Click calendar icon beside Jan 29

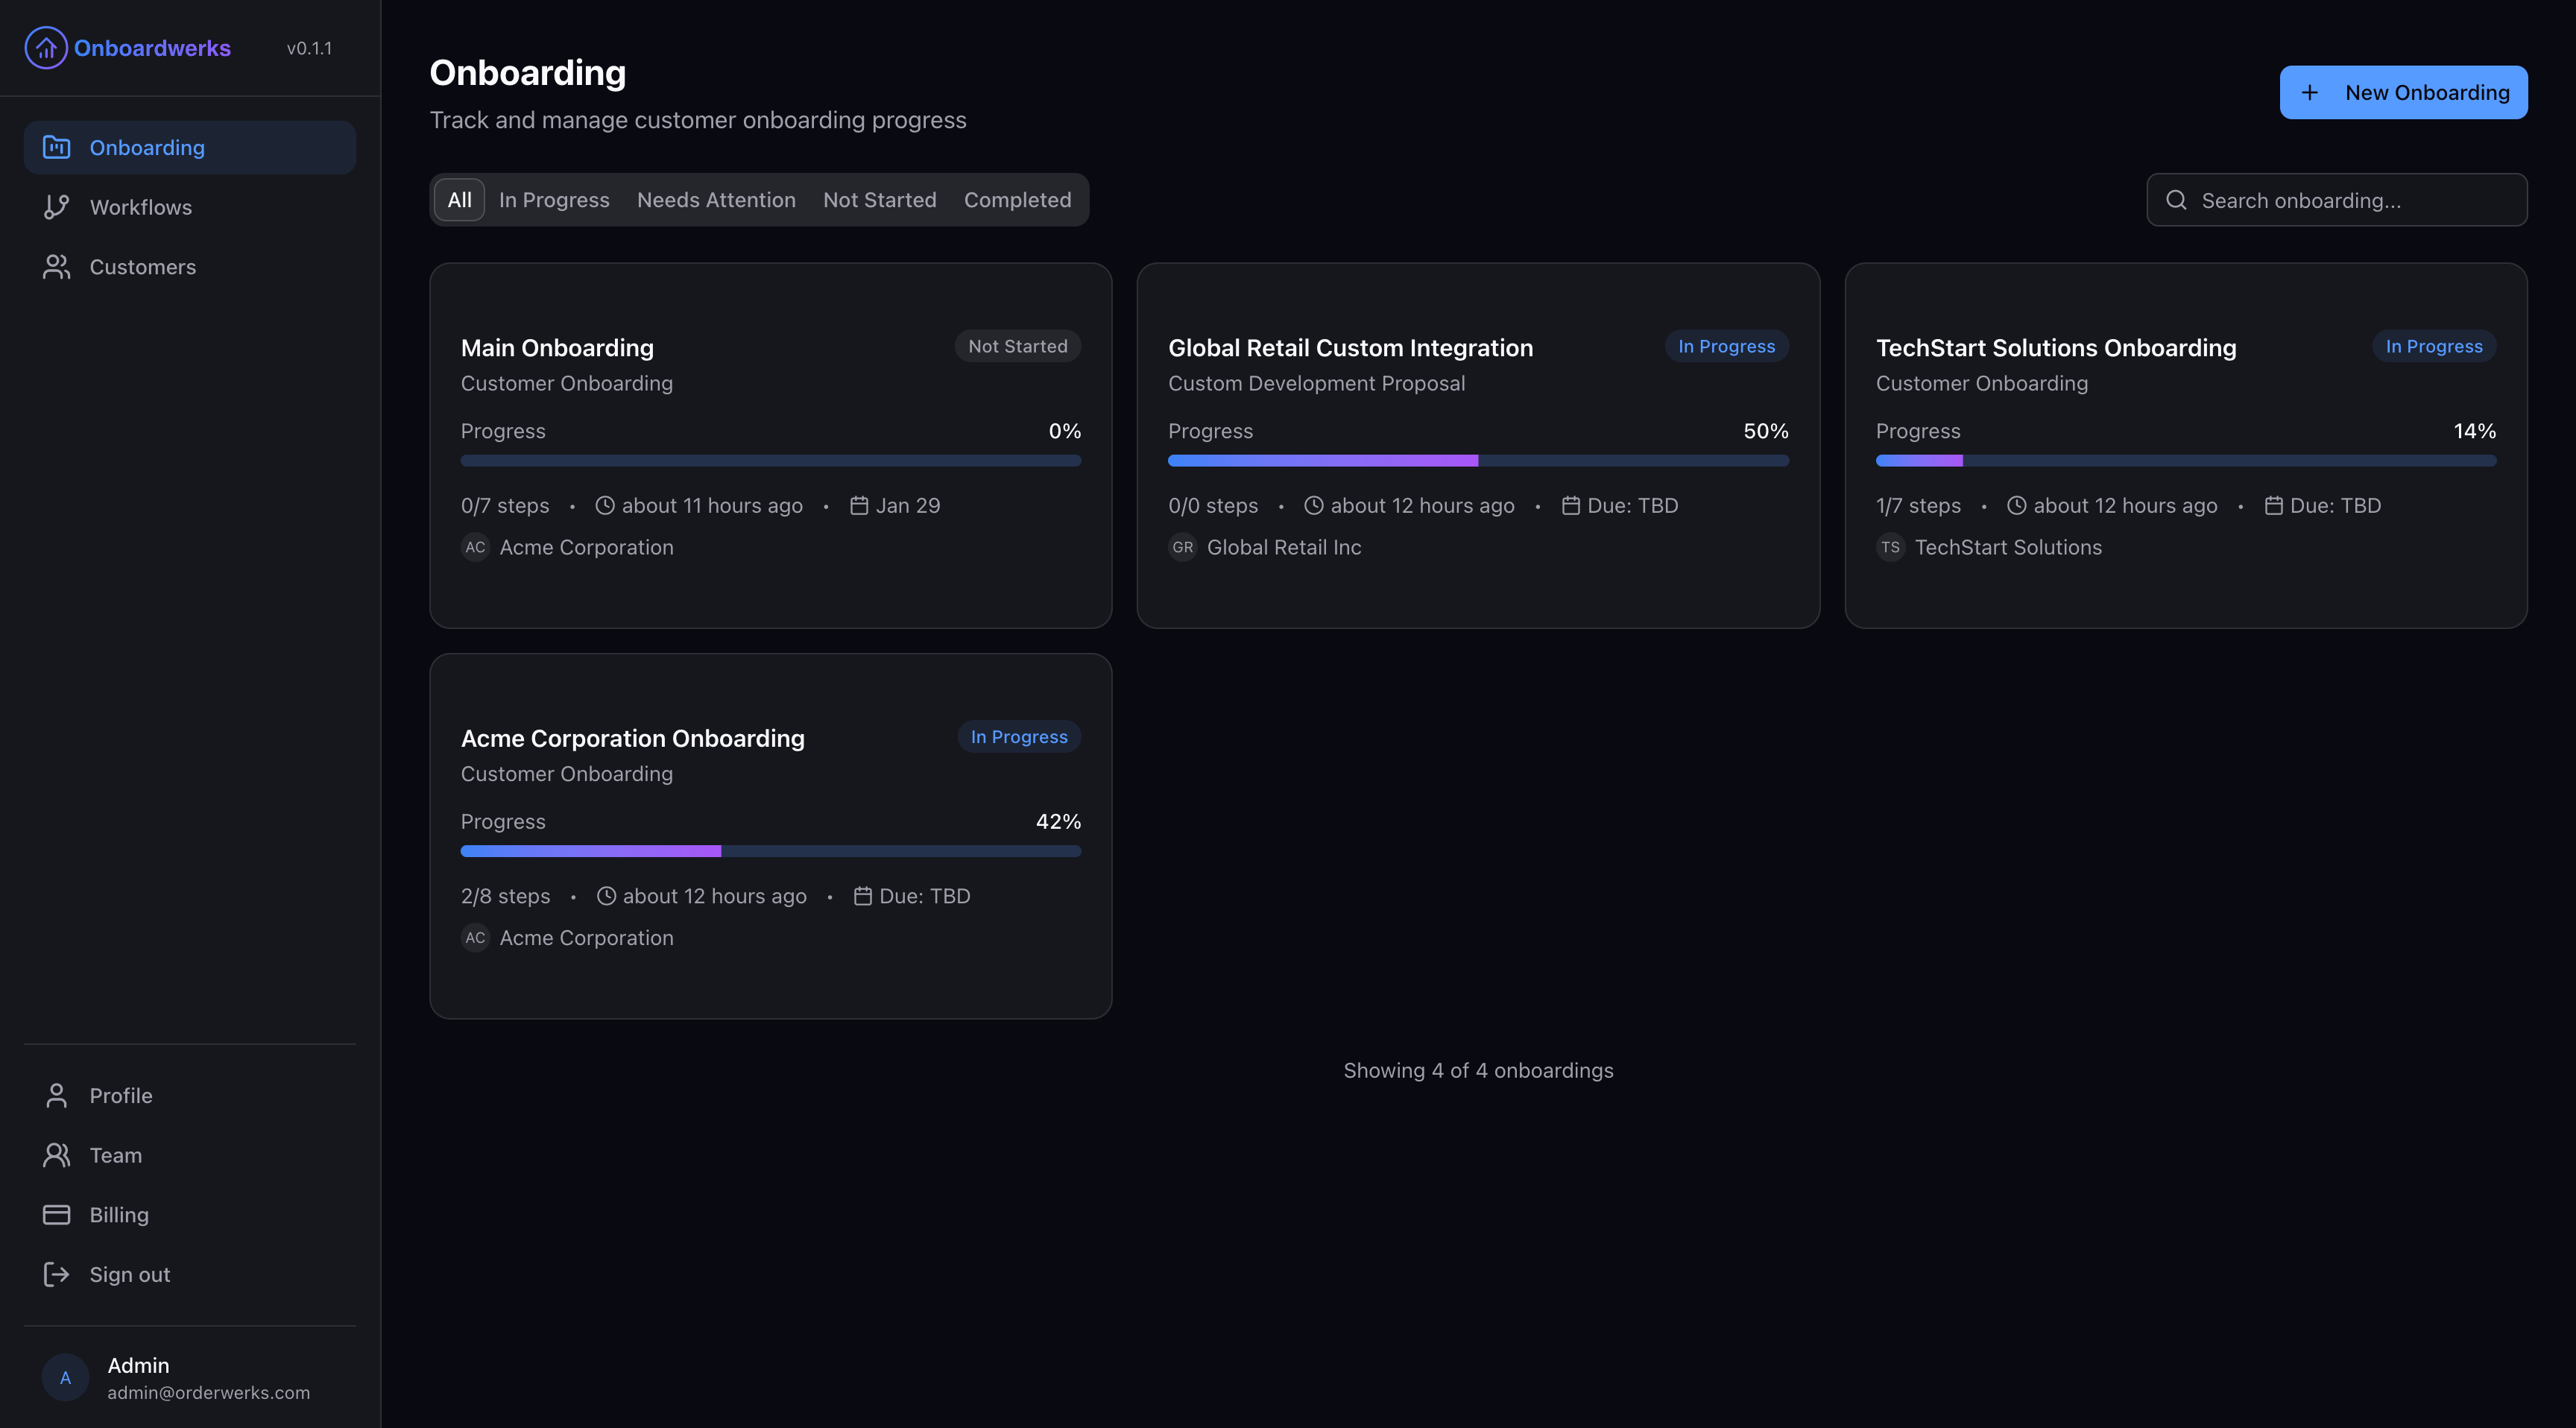tap(858, 506)
